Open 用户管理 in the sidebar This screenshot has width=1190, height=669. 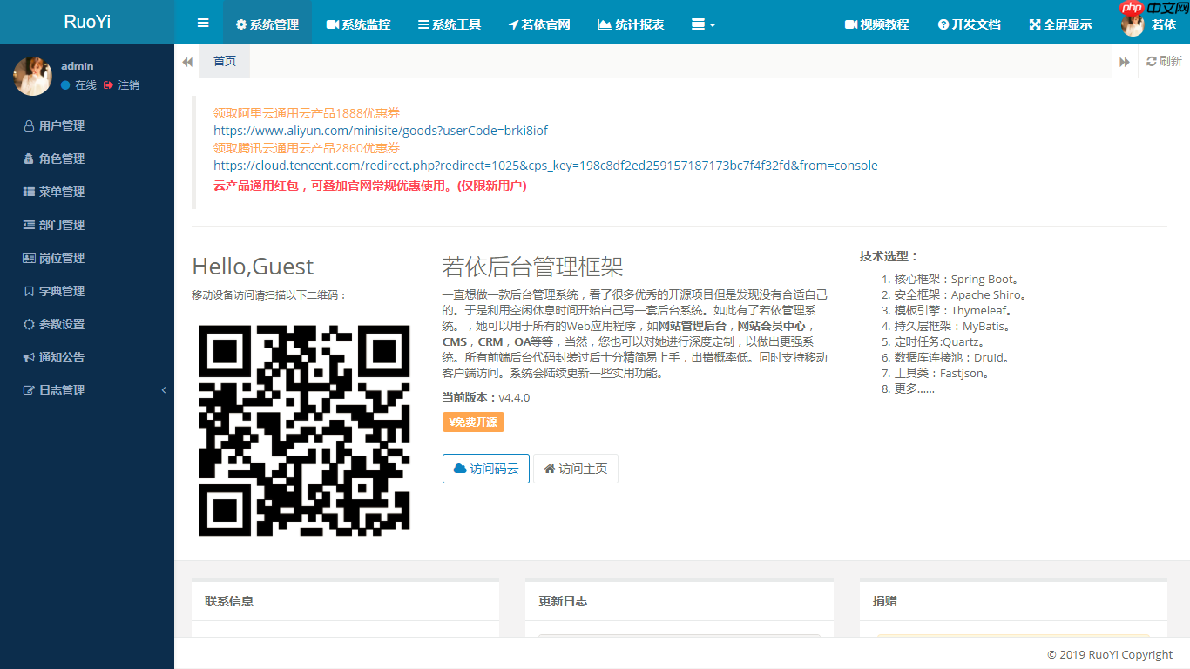tap(61, 125)
